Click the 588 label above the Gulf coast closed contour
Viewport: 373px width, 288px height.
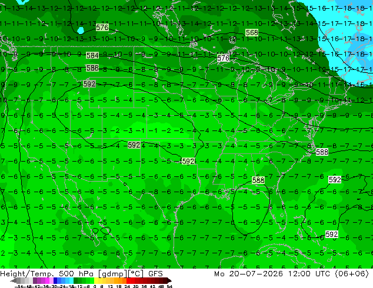click(258, 180)
